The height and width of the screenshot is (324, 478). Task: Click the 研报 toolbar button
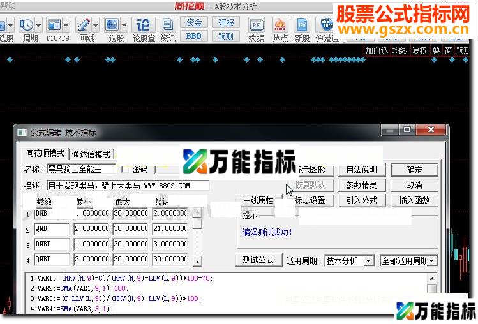click(x=226, y=22)
